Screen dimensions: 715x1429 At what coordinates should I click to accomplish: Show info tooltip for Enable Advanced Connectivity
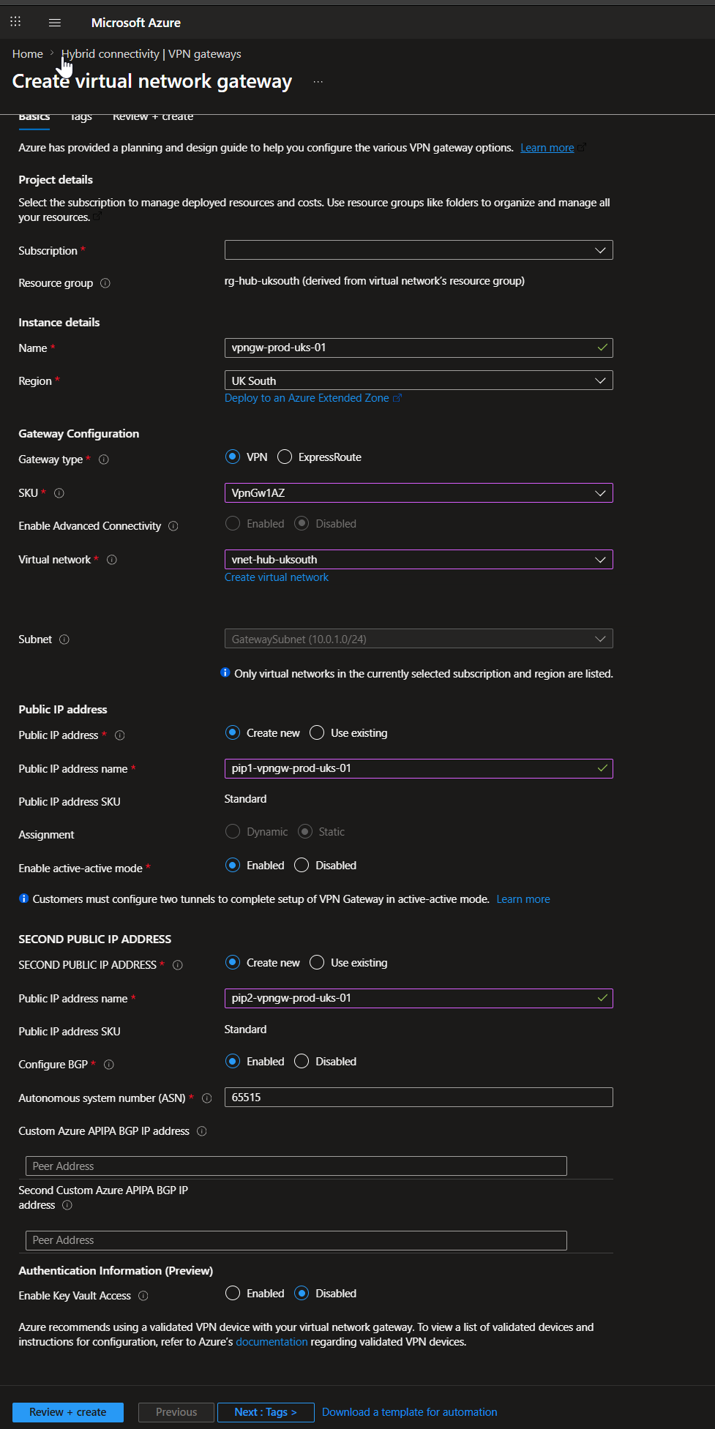click(173, 526)
